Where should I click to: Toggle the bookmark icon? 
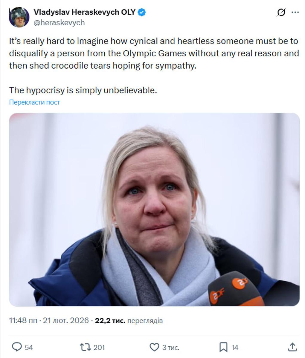tap(223, 347)
